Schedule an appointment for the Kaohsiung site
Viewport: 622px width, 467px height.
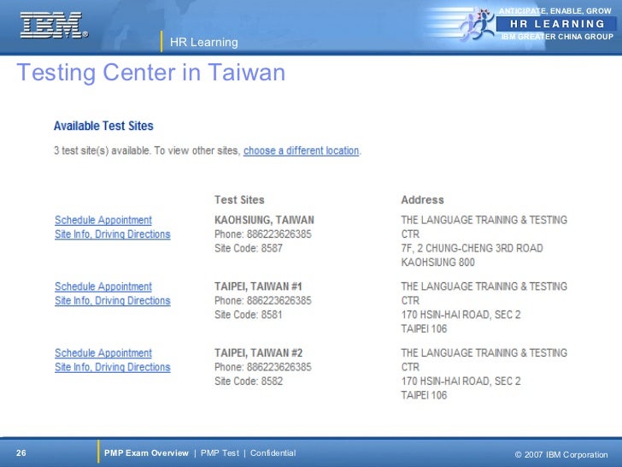tap(103, 221)
